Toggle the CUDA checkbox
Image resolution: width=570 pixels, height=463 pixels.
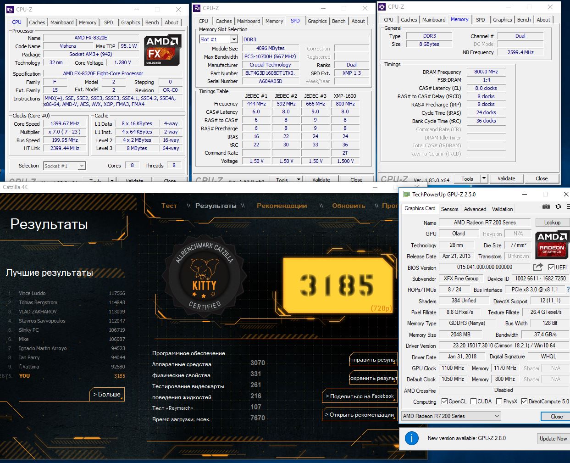click(473, 402)
